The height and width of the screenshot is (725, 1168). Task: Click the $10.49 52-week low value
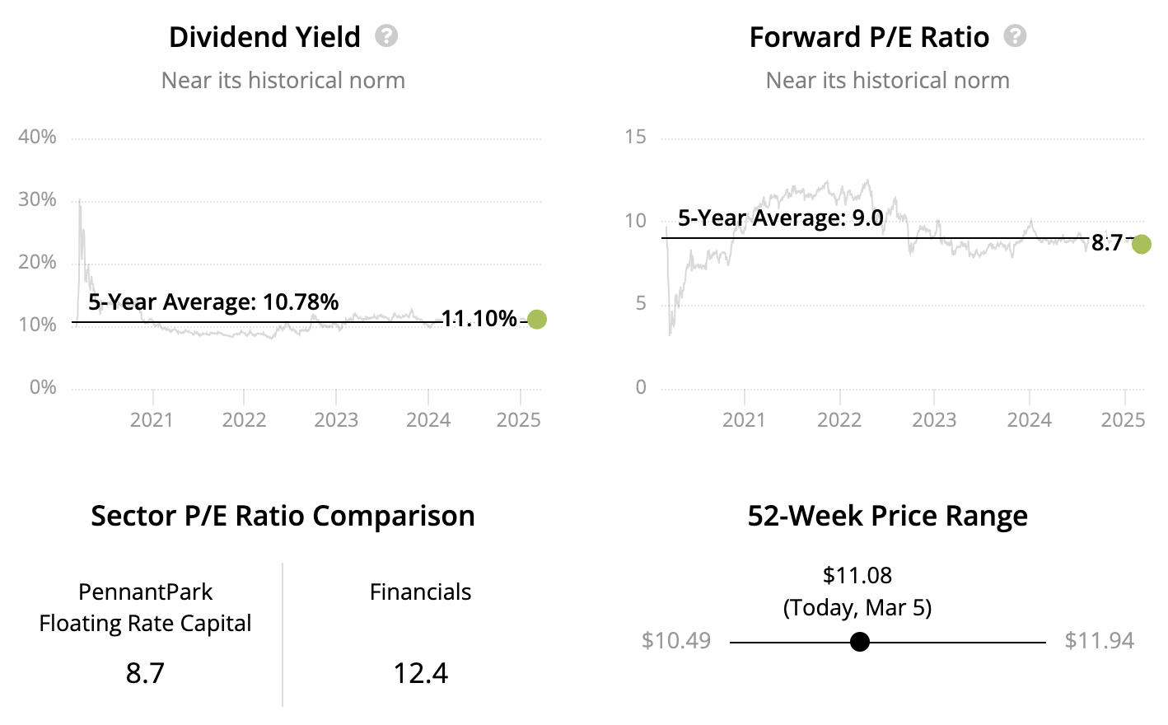(676, 641)
